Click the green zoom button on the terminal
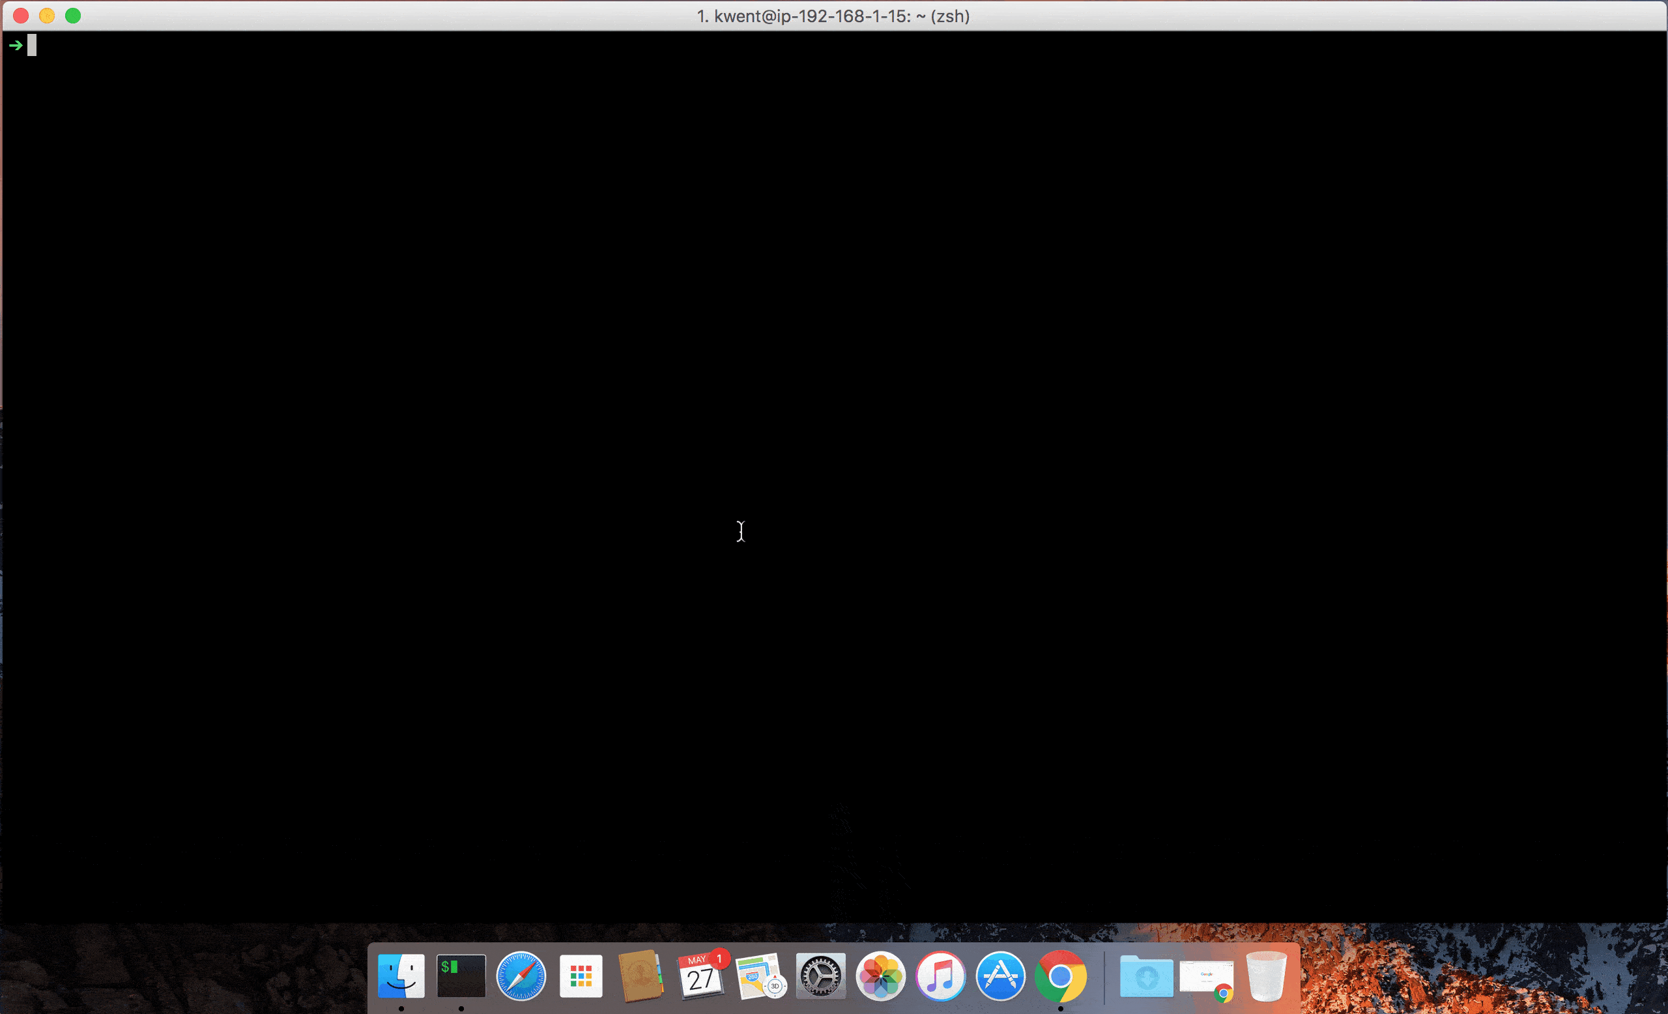Viewport: 1668px width, 1014px height. click(x=73, y=16)
